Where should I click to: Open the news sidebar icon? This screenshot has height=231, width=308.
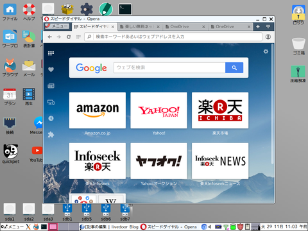click(x=51, y=86)
